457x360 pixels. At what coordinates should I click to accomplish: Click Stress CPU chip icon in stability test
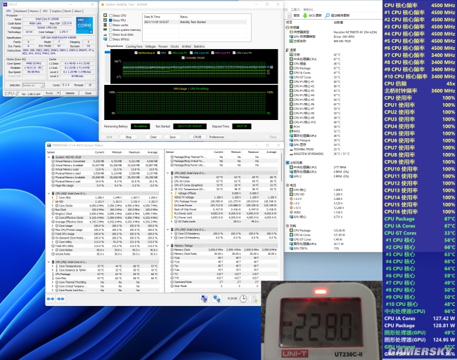click(x=105, y=15)
